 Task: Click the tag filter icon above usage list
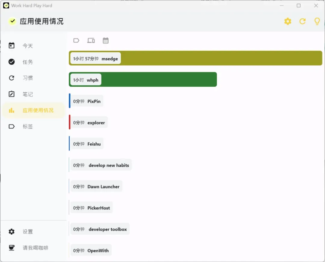(x=76, y=40)
